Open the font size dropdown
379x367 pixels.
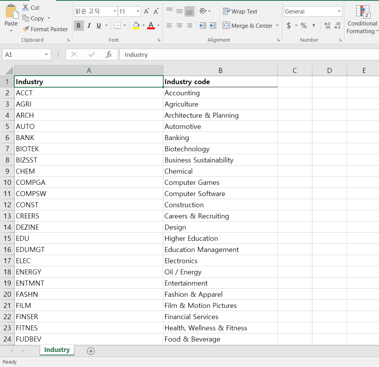[138, 11]
